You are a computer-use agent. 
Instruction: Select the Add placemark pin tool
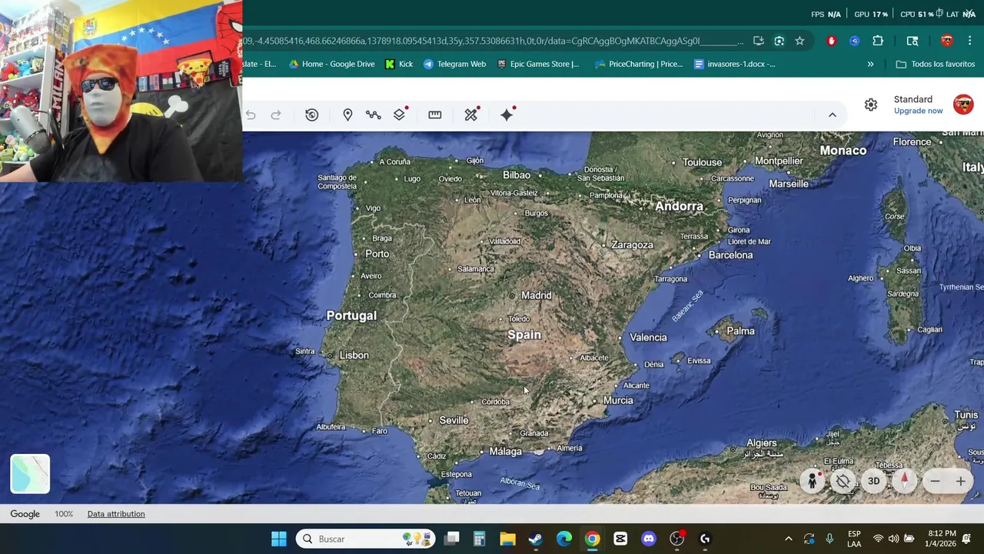(x=347, y=115)
